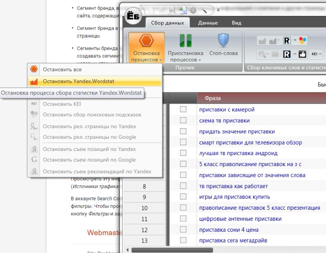The height and width of the screenshot is (253, 326).
Task: Switch to the Данные ribbon tab
Action: pyautogui.click(x=208, y=23)
